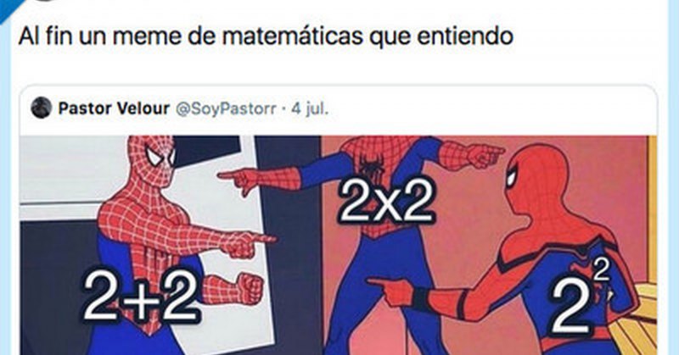
Task: Click the partial dark avatar above the tweet text
Action: pos(45,1)
